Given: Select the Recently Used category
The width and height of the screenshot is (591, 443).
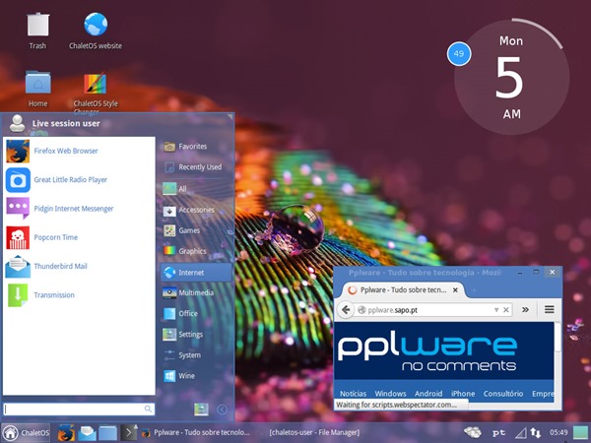Looking at the screenshot, I should (x=196, y=167).
